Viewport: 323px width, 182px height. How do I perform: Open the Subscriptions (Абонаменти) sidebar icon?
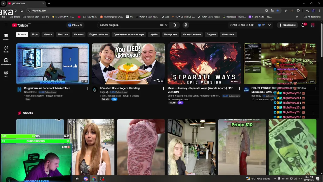click(6, 61)
